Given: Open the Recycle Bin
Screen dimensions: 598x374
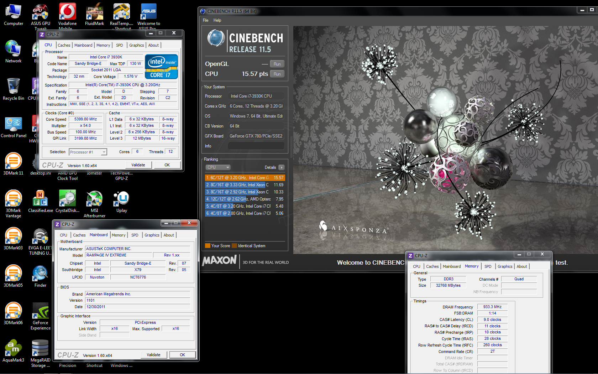Looking at the screenshot, I should pyautogui.click(x=14, y=89).
